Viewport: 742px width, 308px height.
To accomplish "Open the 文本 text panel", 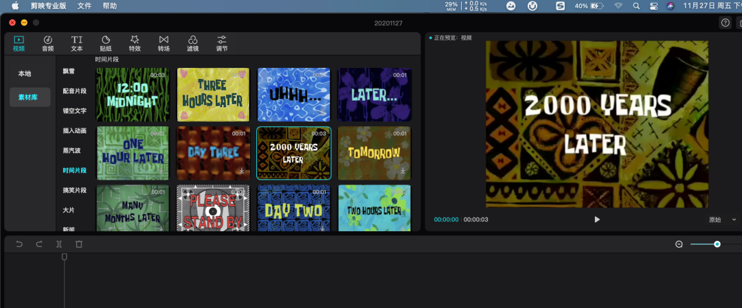I will pyautogui.click(x=77, y=43).
